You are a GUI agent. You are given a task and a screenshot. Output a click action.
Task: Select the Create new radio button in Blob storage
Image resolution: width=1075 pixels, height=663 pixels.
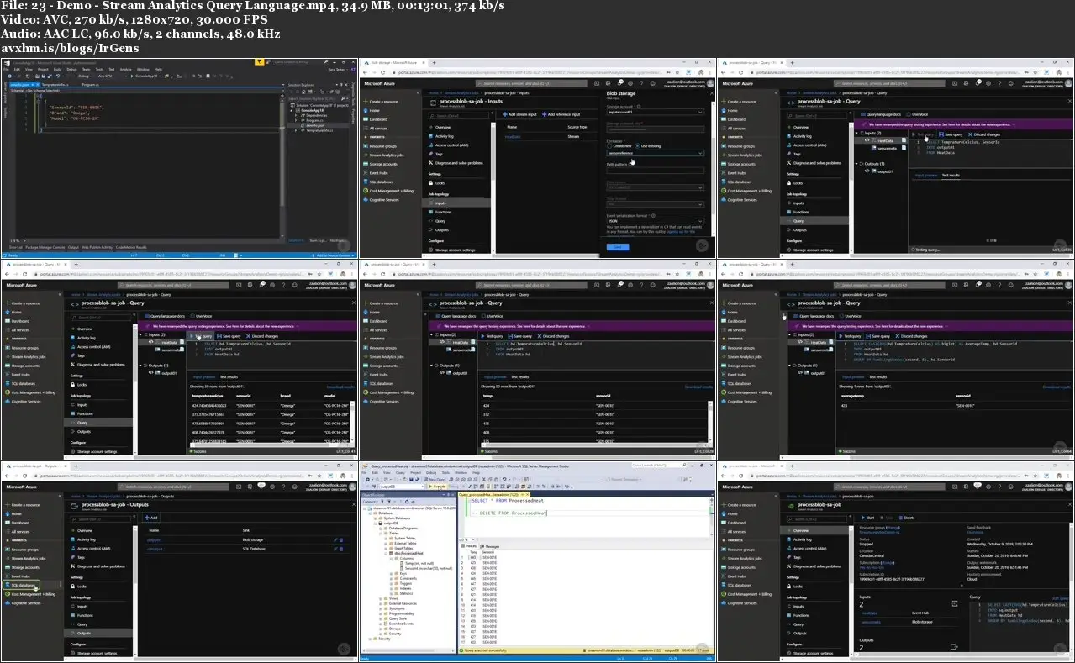(609, 145)
